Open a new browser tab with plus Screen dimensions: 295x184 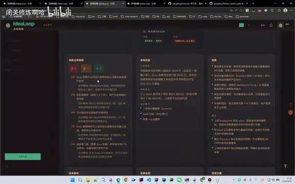tap(253, 4)
